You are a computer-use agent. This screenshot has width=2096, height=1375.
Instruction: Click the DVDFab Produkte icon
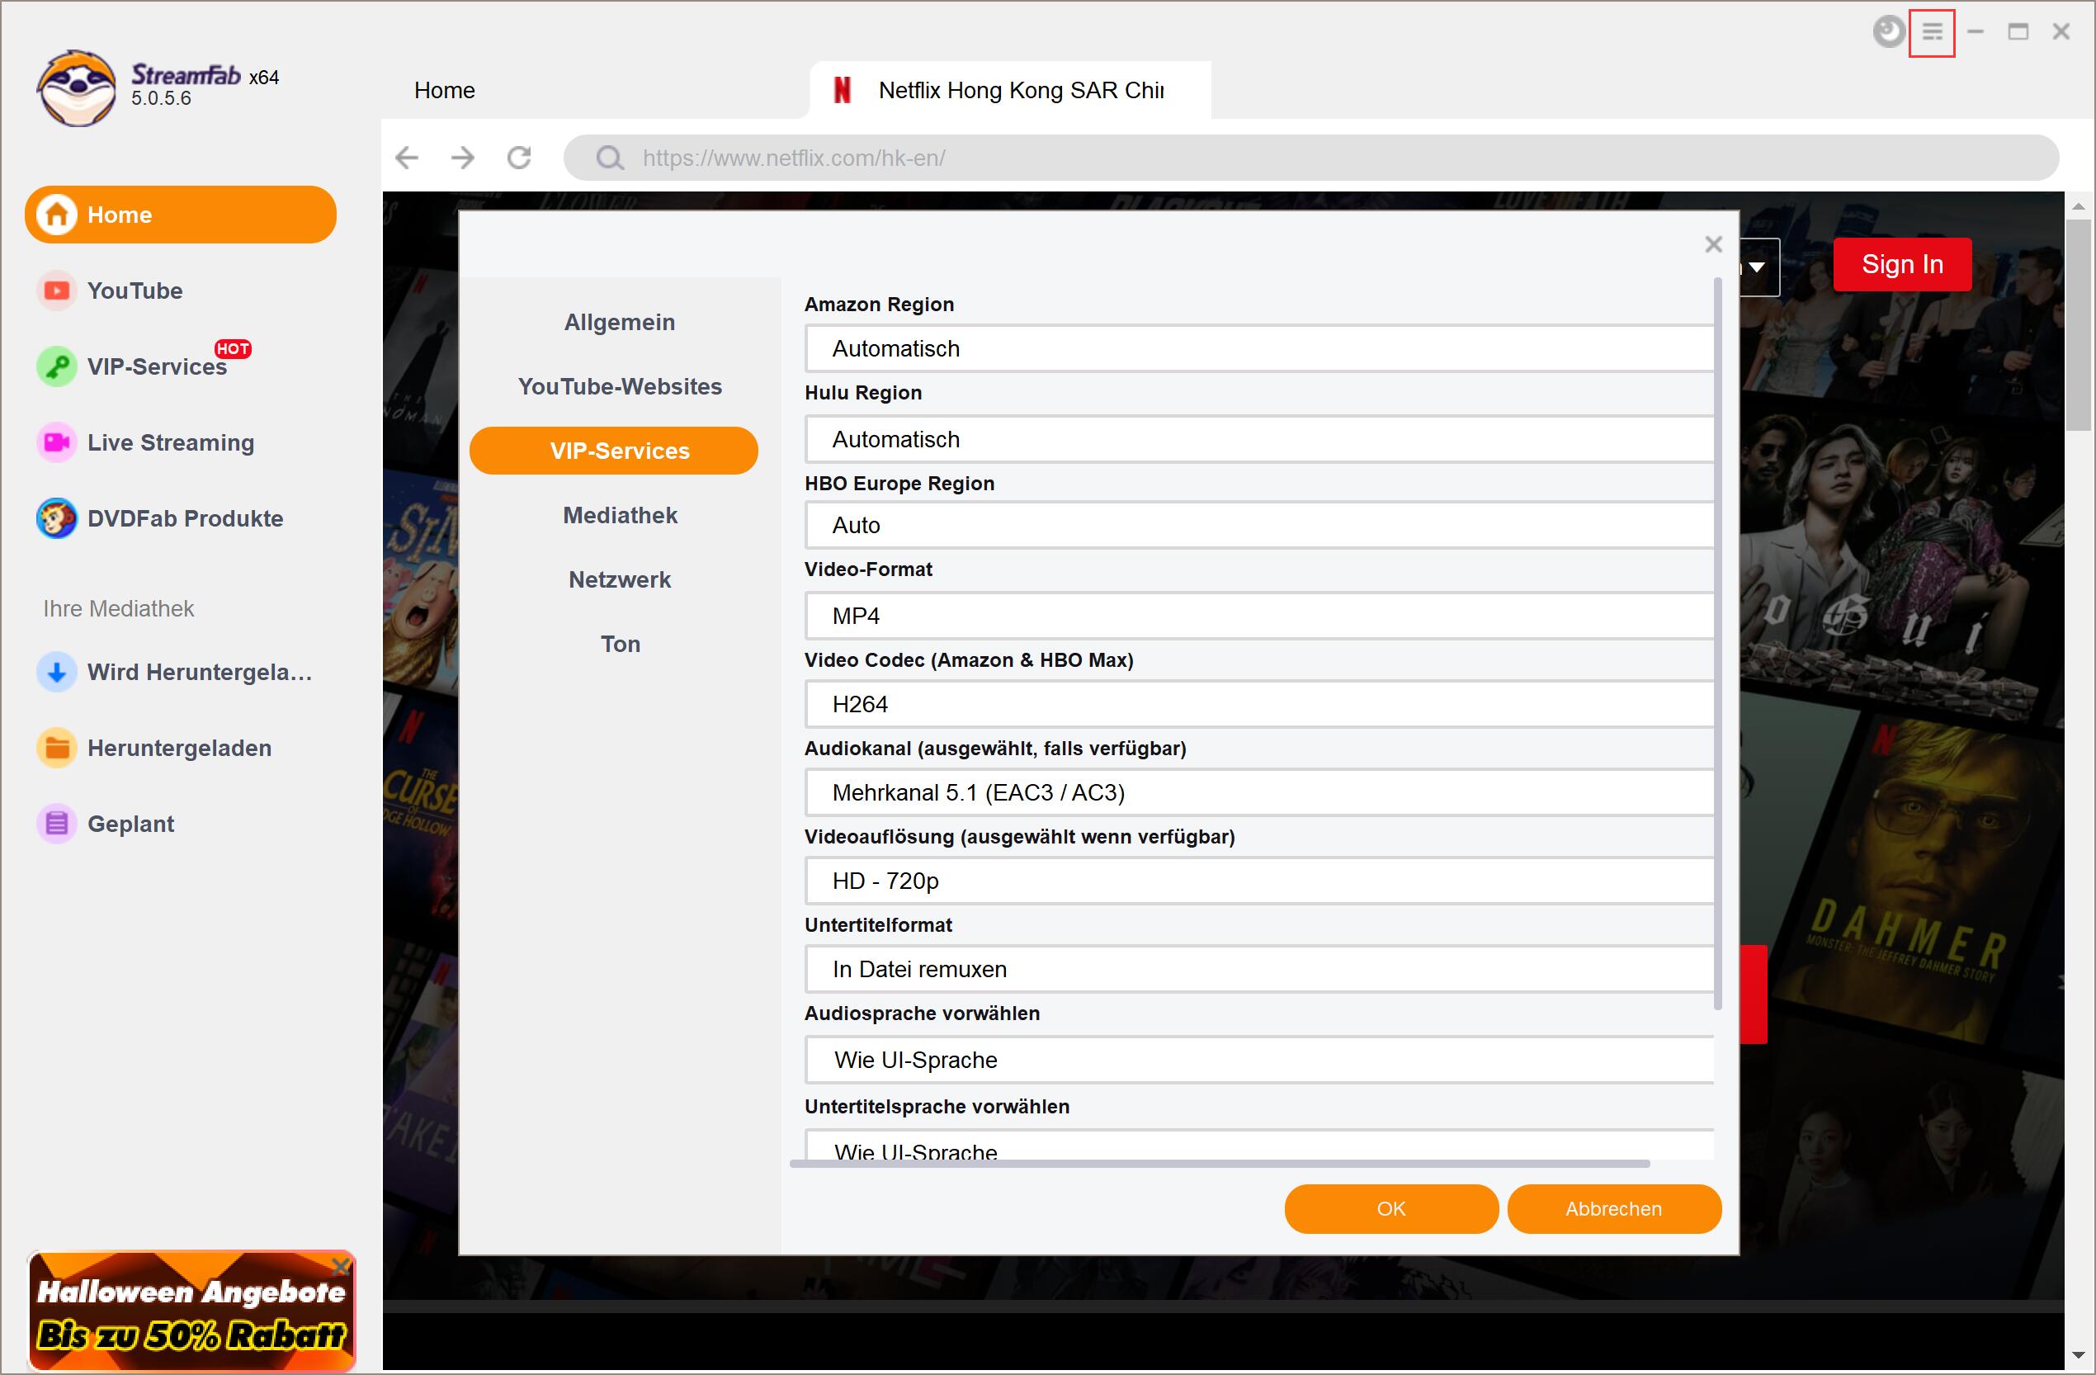pyautogui.click(x=56, y=518)
